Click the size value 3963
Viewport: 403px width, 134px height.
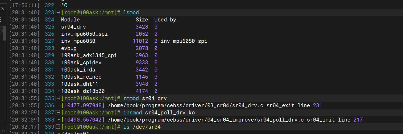click(142, 55)
